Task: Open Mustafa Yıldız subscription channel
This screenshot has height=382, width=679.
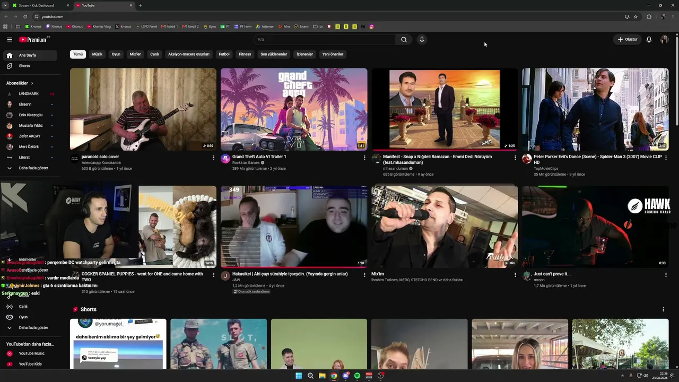Action: click(31, 126)
